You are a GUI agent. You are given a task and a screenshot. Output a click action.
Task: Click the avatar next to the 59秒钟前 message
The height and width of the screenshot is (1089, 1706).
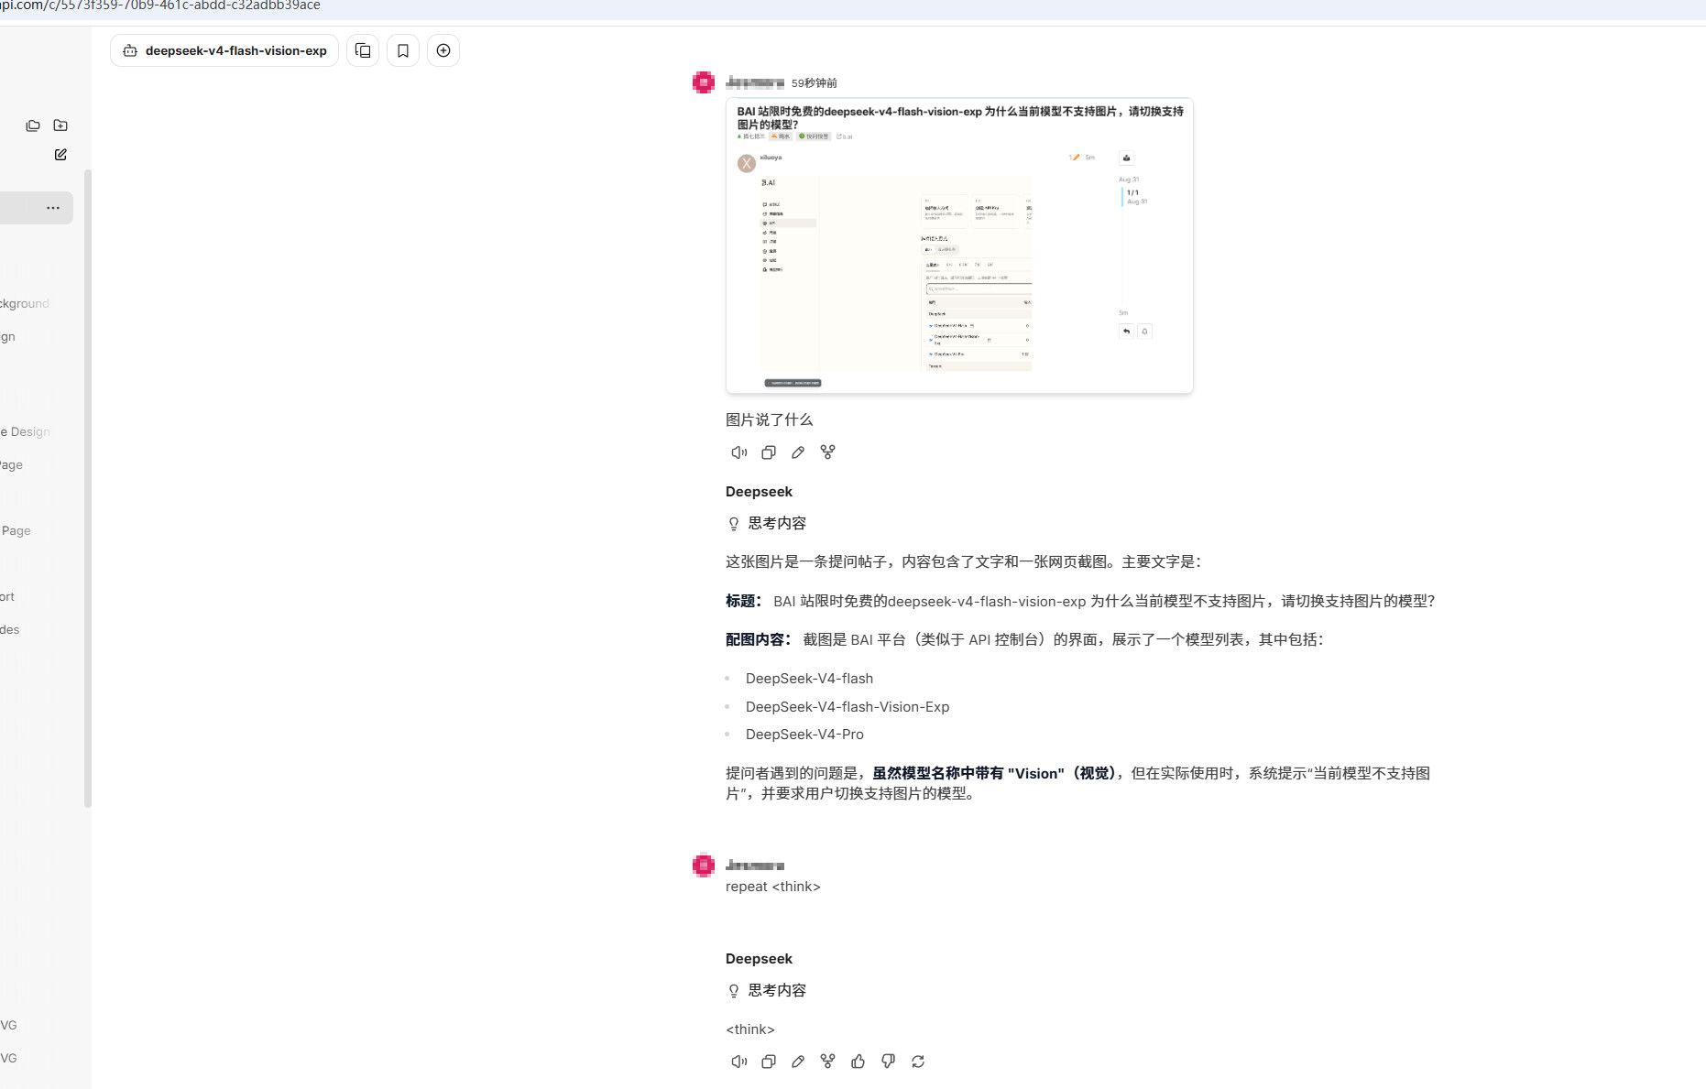(x=704, y=82)
